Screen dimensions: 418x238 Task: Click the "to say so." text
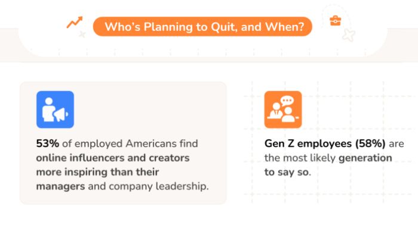pyautogui.click(x=287, y=173)
